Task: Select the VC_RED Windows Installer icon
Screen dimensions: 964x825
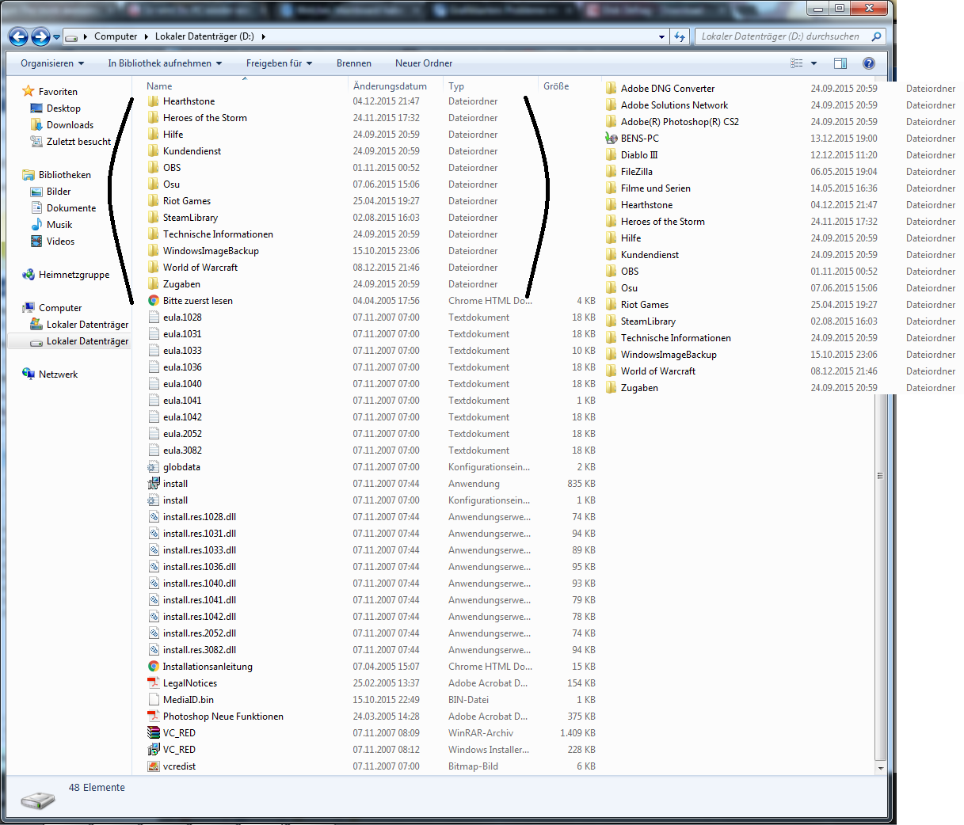Action: (x=154, y=750)
